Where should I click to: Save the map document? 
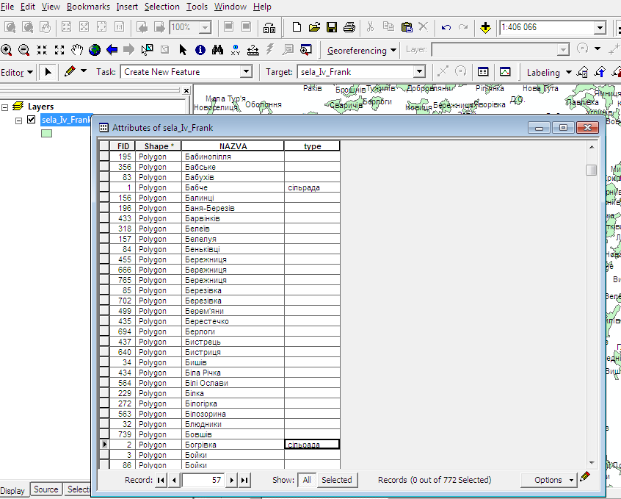[x=332, y=27]
